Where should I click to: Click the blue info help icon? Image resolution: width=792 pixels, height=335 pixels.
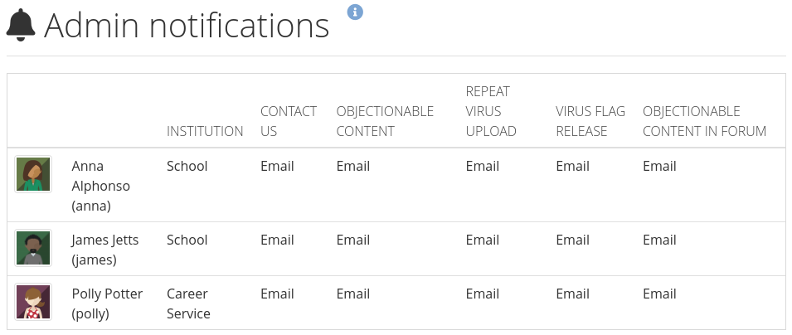coord(355,12)
